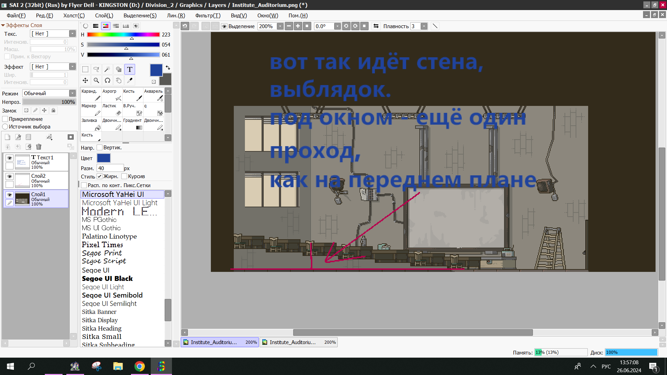This screenshot has width=667, height=375.
Task: Select the Заливка bucket tool
Action: (x=91, y=124)
